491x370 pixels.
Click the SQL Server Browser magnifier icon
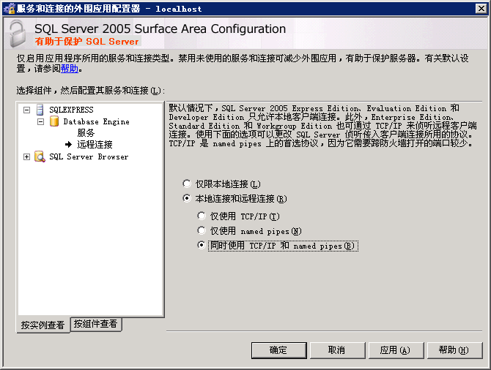[40, 156]
